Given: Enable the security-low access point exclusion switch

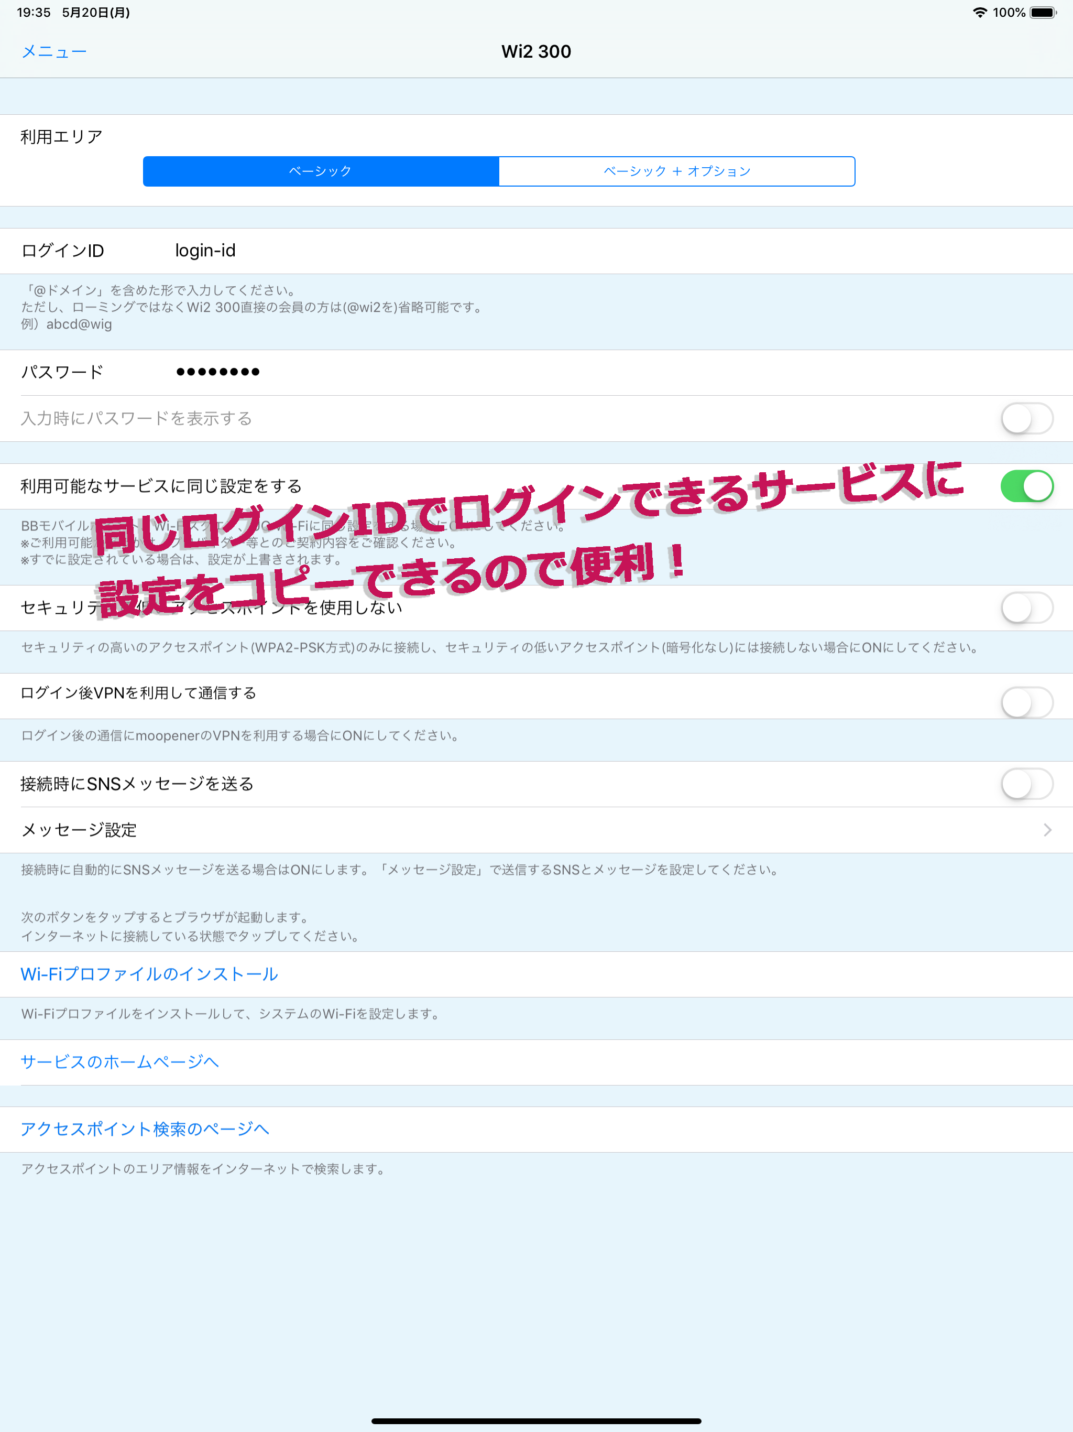Looking at the screenshot, I should pos(1027,608).
